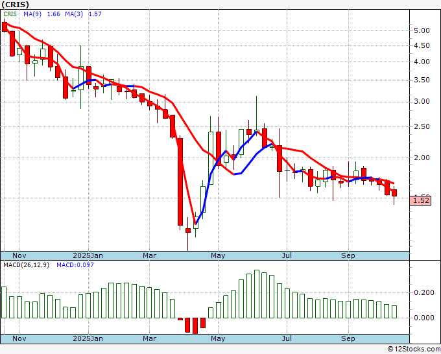Click Jul on MACD time axis
The image size is (441, 354).
287,338
